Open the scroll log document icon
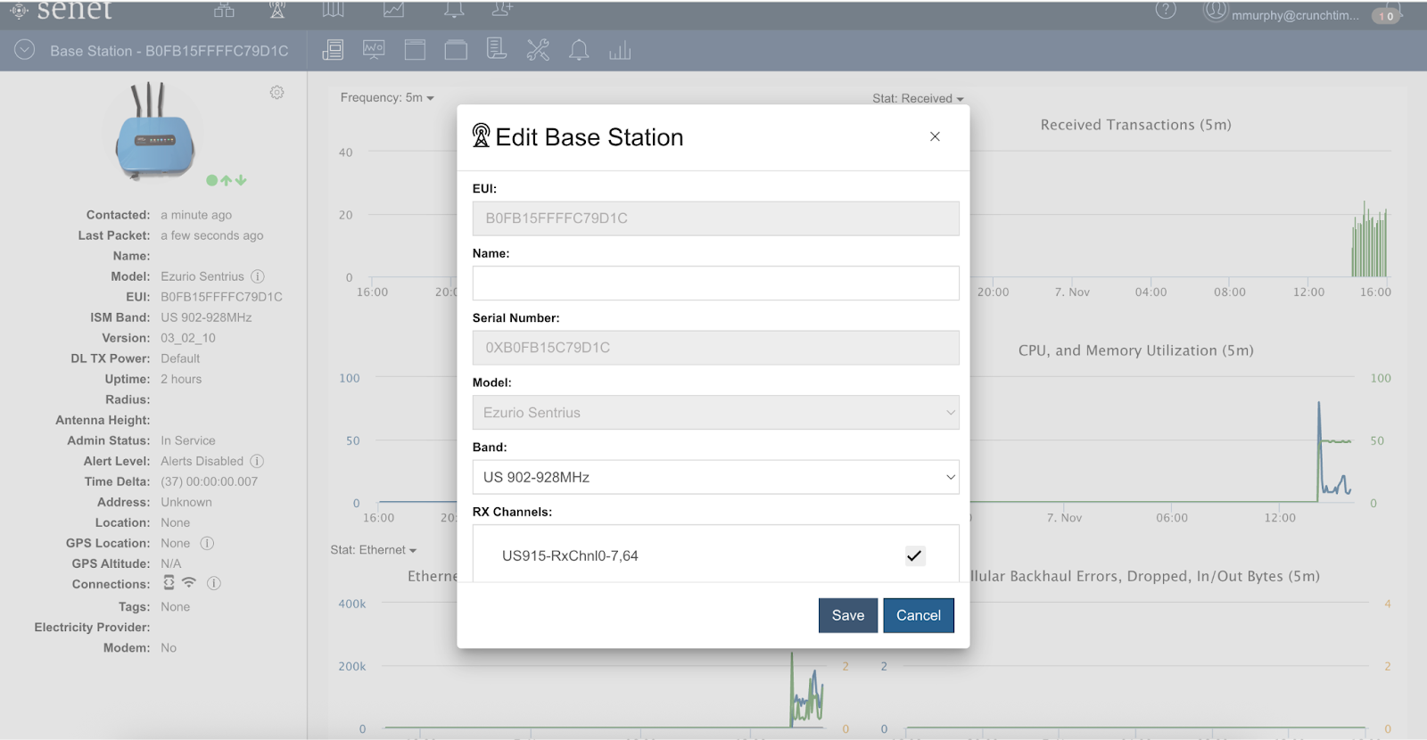1427x740 pixels. (x=497, y=49)
